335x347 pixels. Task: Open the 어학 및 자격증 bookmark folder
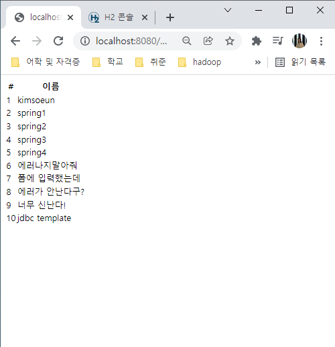(46, 62)
